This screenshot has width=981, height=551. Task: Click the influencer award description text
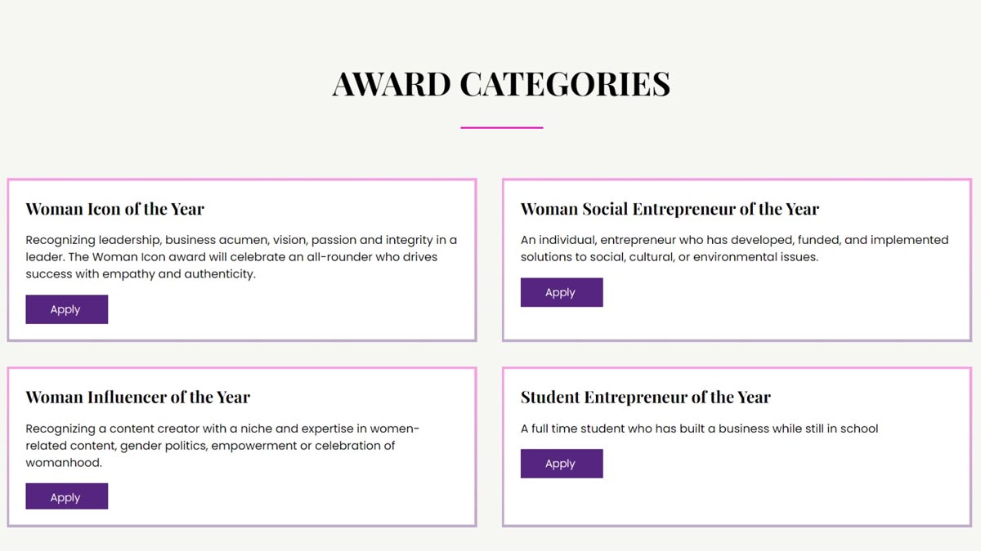[x=222, y=446]
